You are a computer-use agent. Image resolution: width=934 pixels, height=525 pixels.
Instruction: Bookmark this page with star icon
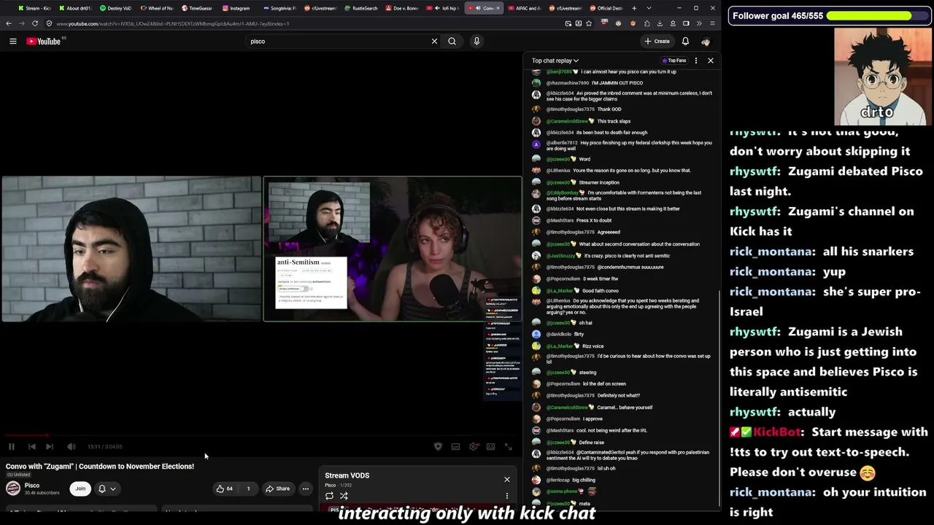click(590, 23)
